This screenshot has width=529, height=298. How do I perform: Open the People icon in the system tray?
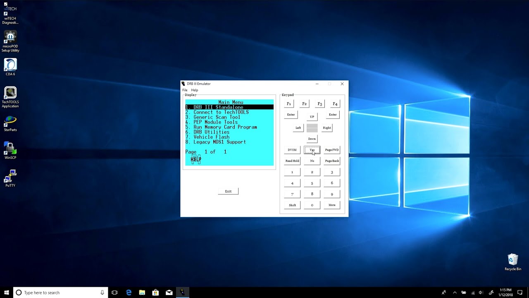pyautogui.click(x=444, y=293)
